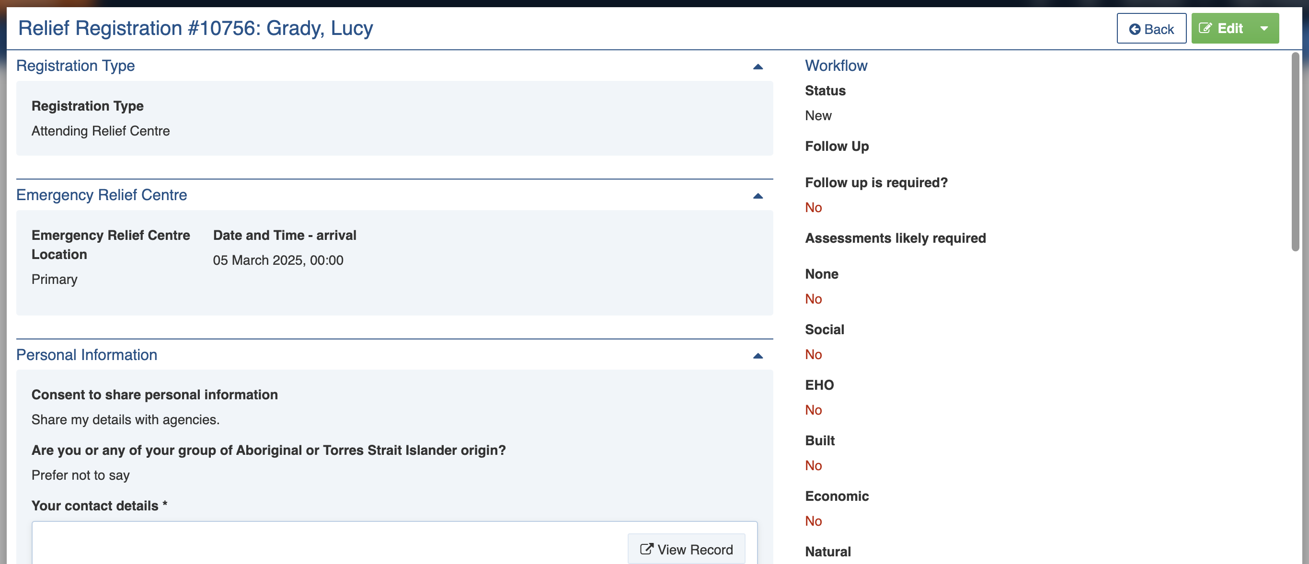This screenshot has height=564, width=1309.
Task: Collapse the Emergency Relief Centre section
Action: [758, 196]
